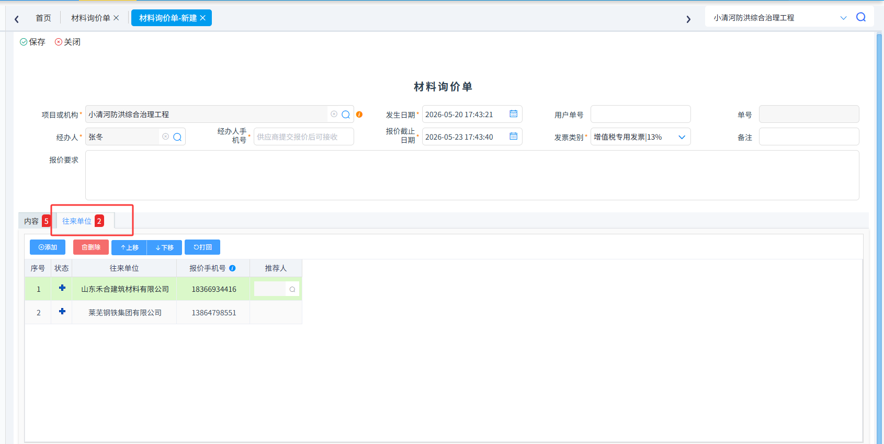Click into the 报价要求 text area
The width and height of the screenshot is (884, 444).
(472, 175)
